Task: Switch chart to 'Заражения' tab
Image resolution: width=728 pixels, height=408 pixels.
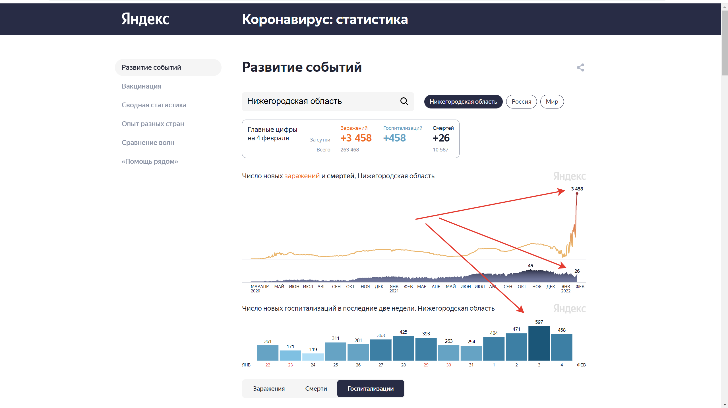Action: (269, 389)
